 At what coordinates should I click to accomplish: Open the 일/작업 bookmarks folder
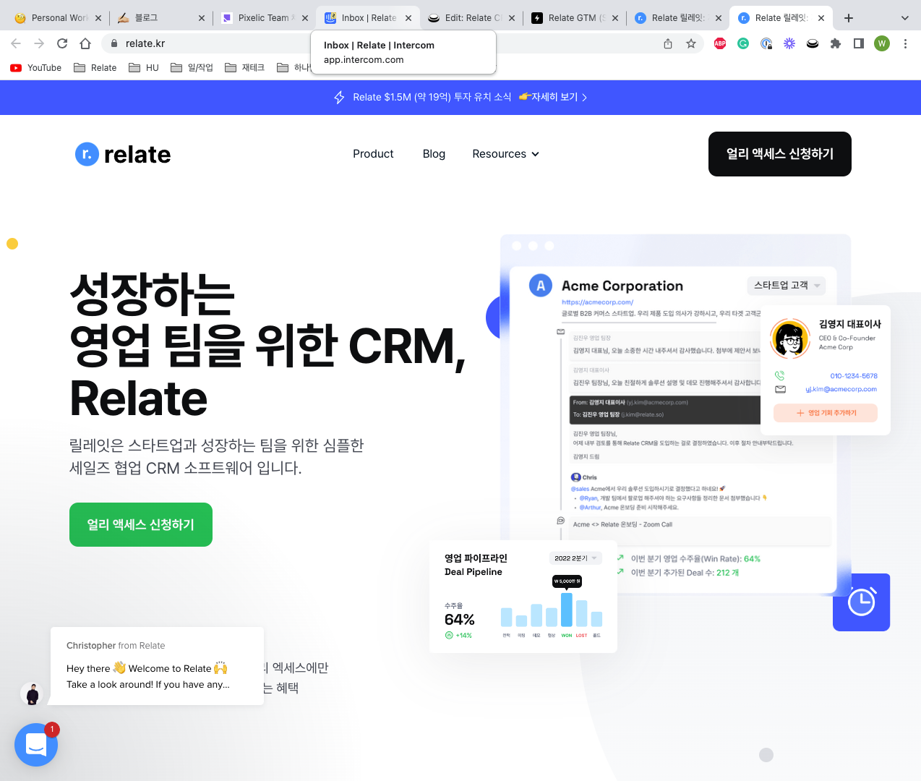pos(192,68)
